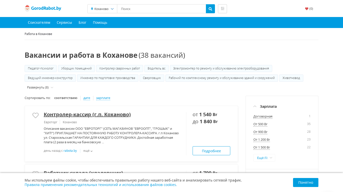
Task: Focus the Поиск search field
Action: click(x=161, y=9)
